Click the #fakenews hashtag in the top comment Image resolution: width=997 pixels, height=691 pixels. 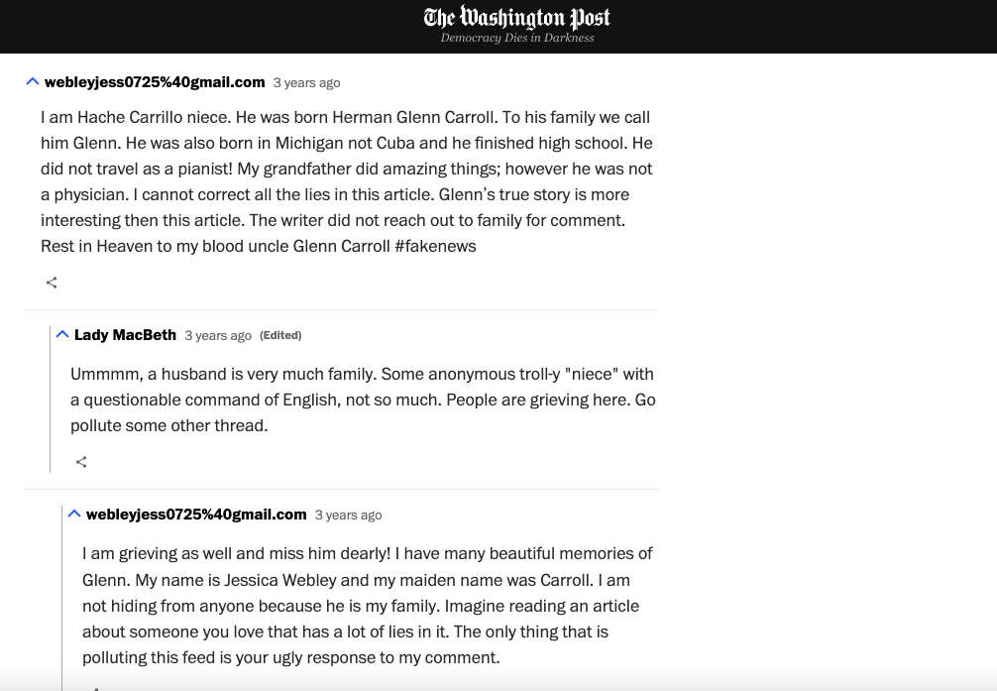pyautogui.click(x=435, y=246)
